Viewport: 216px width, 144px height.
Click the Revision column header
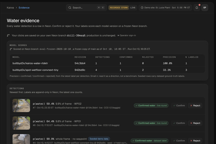click(x=80, y=57)
